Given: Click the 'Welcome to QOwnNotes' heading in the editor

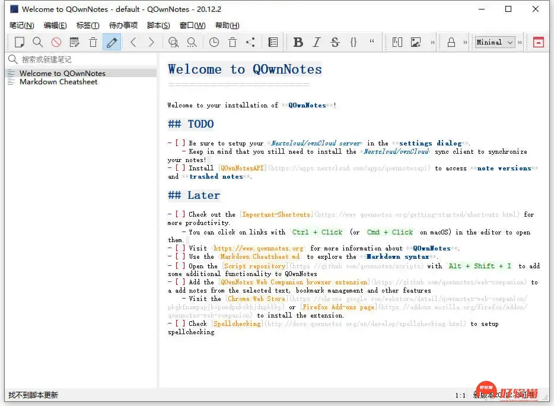Looking at the screenshot, I should coord(245,69).
